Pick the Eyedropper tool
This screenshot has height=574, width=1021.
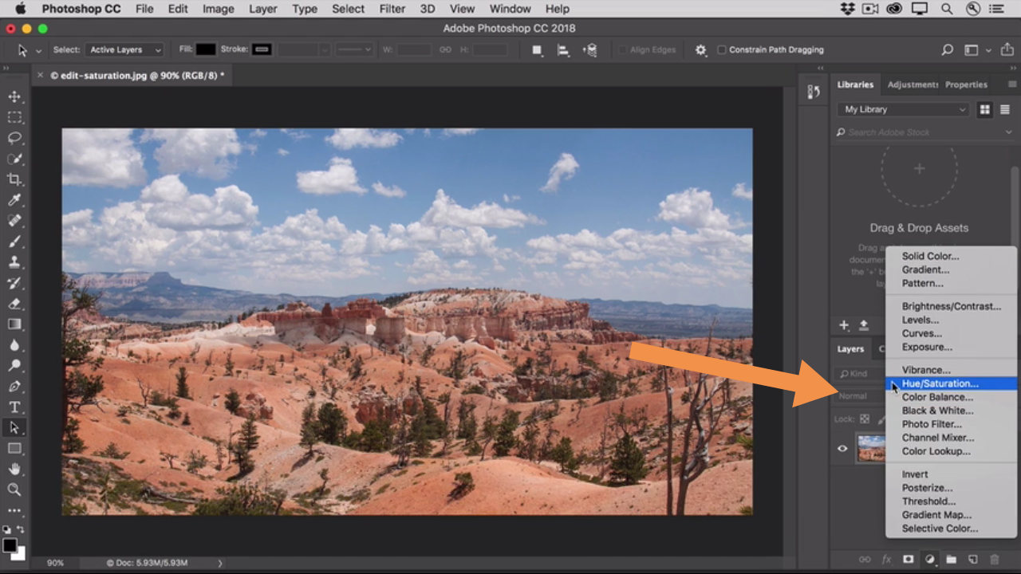[x=14, y=200]
